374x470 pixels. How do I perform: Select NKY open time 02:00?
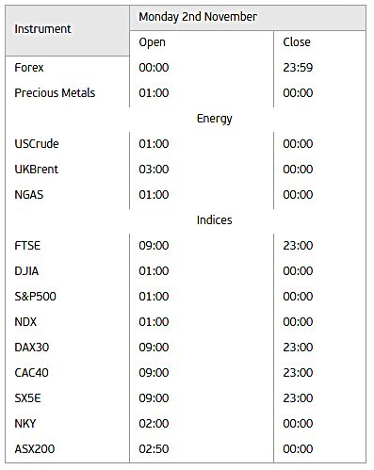tap(154, 424)
